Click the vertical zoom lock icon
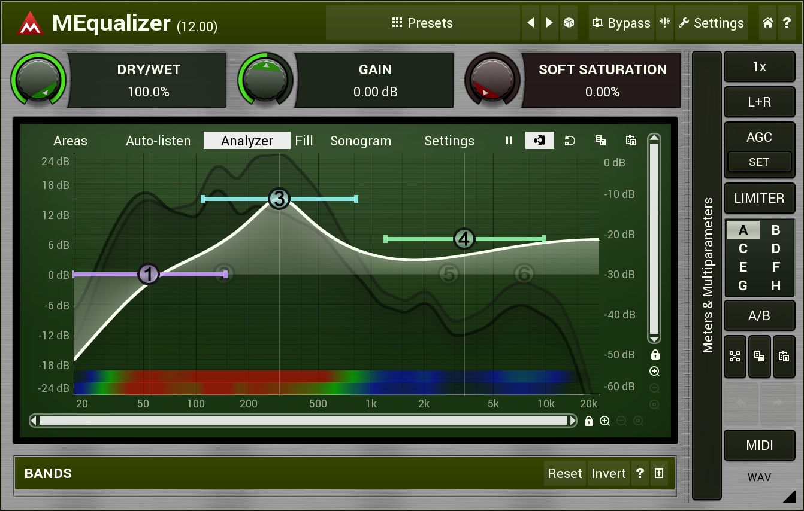The height and width of the screenshot is (511, 804). (655, 355)
